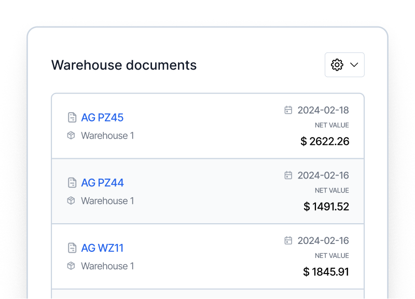The width and height of the screenshot is (415, 299).
Task: Click Warehouse 1 under AG PZ44
Action: point(107,201)
